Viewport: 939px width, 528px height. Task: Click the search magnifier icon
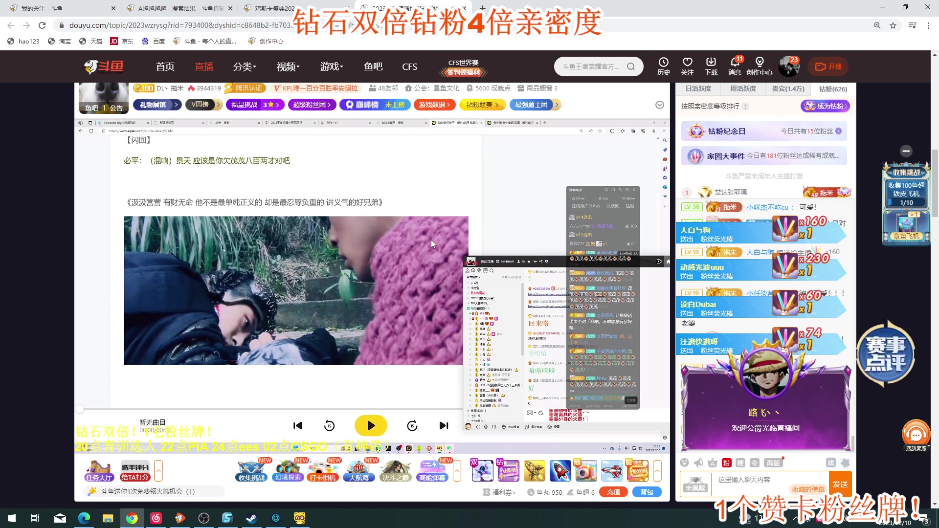point(631,66)
